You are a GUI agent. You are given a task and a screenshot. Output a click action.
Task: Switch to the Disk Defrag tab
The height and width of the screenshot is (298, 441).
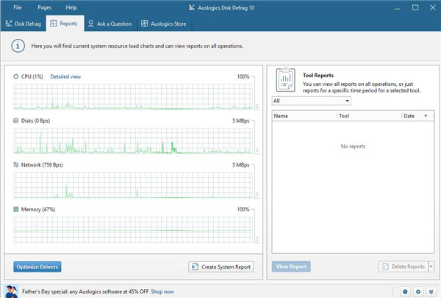(23, 23)
